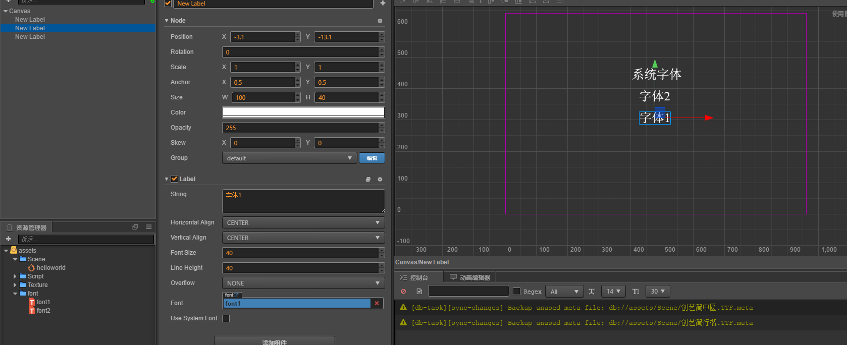Image resolution: width=847 pixels, height=345 pixels.
Task: Click the first warning triangle in the console
Action: (403, 307)
